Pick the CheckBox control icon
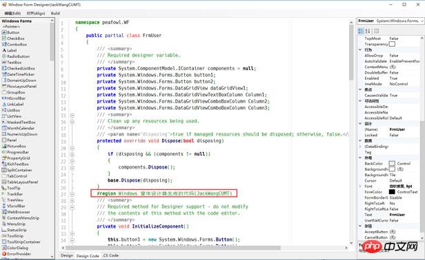425x260 pixels. pos(4,39)
